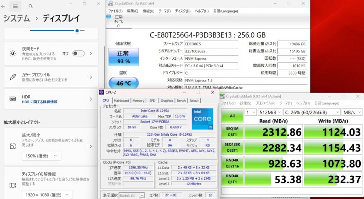The image size is (364, 199).
Task: Click the CPU-Z title bar icon
Action: [x=102, y=92]
